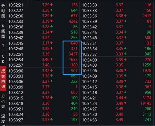Click the red up arrow at 10:52:33

pos(52,21)
